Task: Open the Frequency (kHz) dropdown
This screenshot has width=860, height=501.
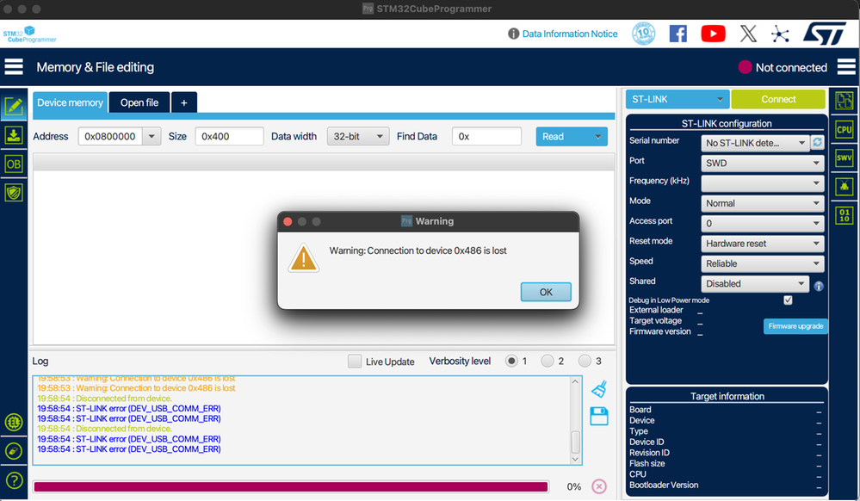Action: coord(763,182)
